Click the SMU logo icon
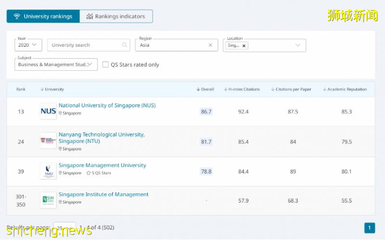 48,171
